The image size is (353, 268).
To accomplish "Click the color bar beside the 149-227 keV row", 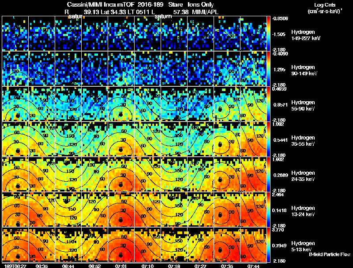I will (x=268, y=33).
